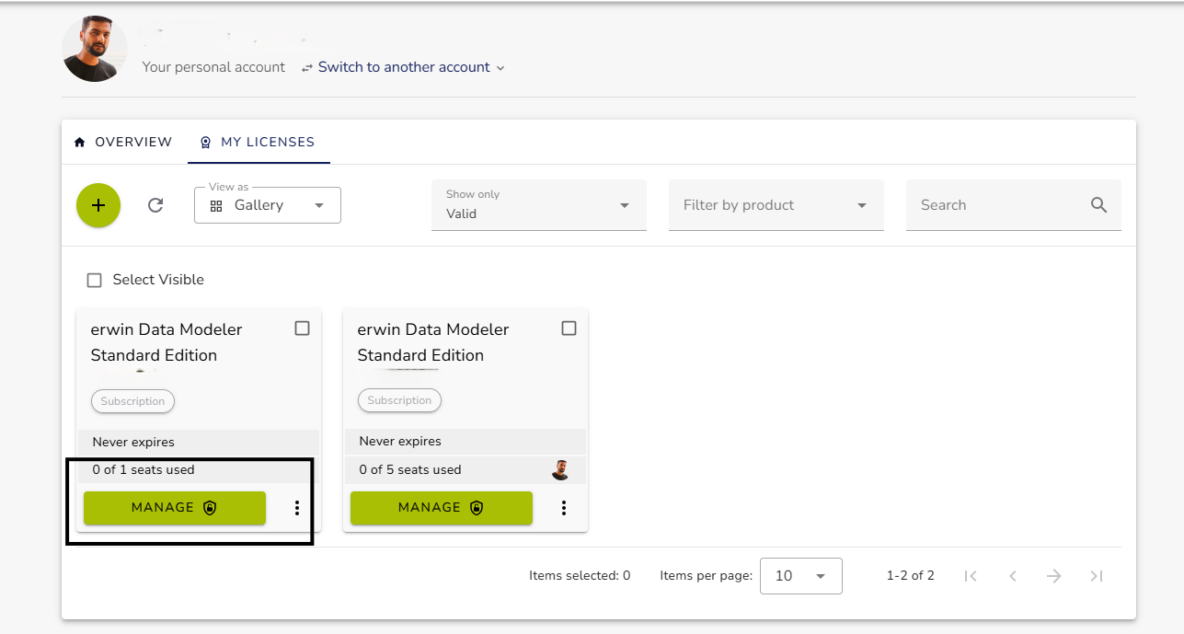
Task: Click the profile avatar photo
Action: [95, 50]
